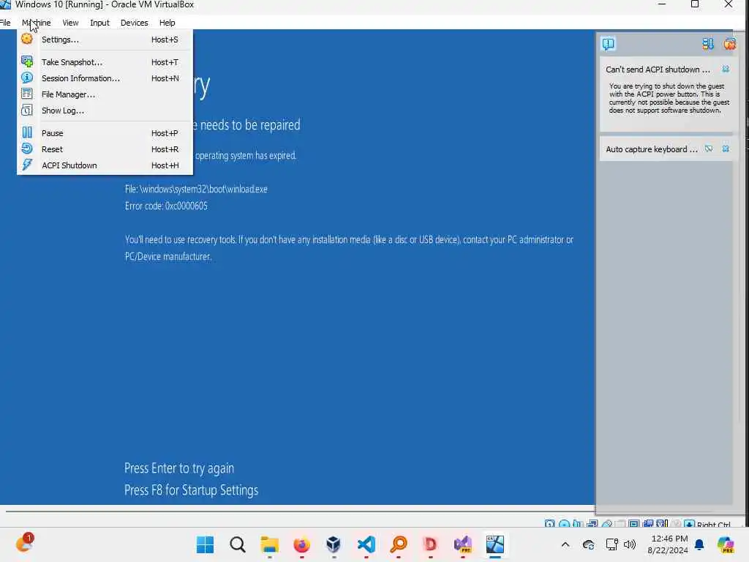
Task: Expand the Auto capture keyboard notification title
Action: pos(652,149)
